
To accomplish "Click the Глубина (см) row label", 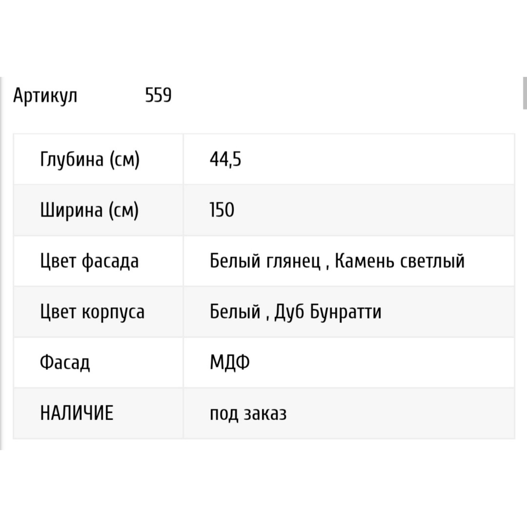I will 90,159.
